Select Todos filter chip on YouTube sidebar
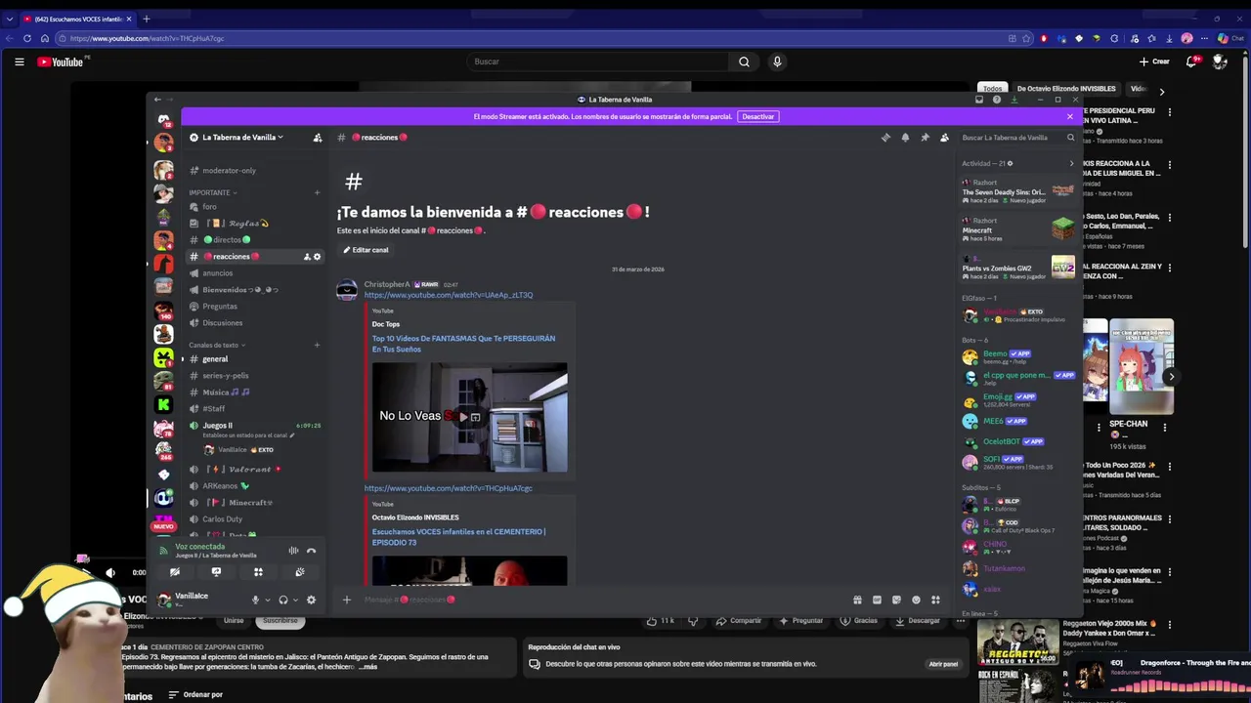The height and width of the screenshot is (703, 1251). click(993, 89)
